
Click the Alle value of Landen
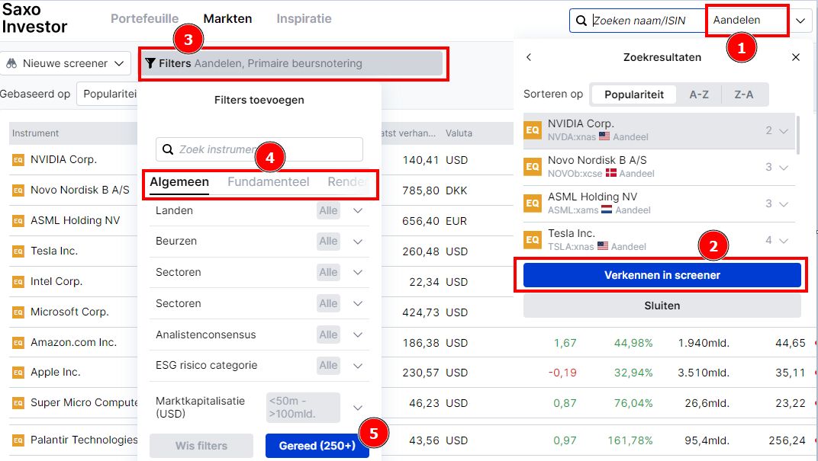coord(328,211)
